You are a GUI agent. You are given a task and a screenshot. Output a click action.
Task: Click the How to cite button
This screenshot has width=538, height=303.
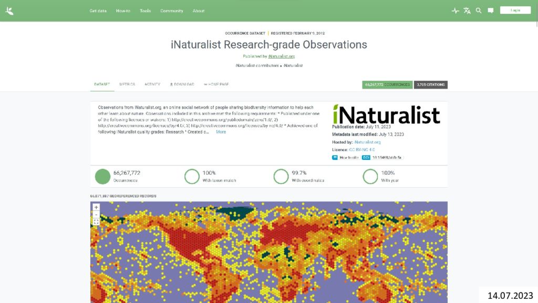(x=346, y=157)
